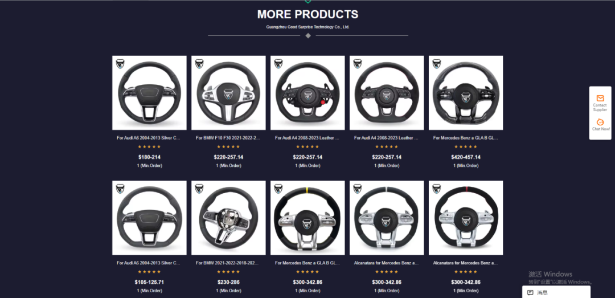Click the "1 (Min.Order)" text under $180-214
Image resolution: width=615 pixels, height=298 pixels.
click(149, 166)
